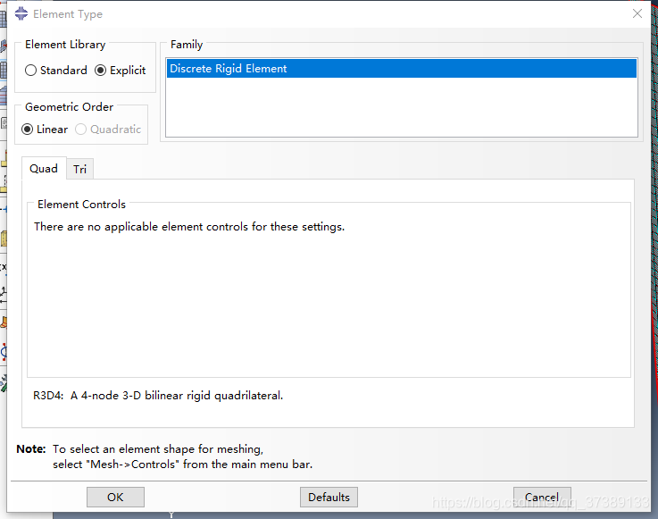Open the Tri tab
658x519 pixels.
click(80, 170)
